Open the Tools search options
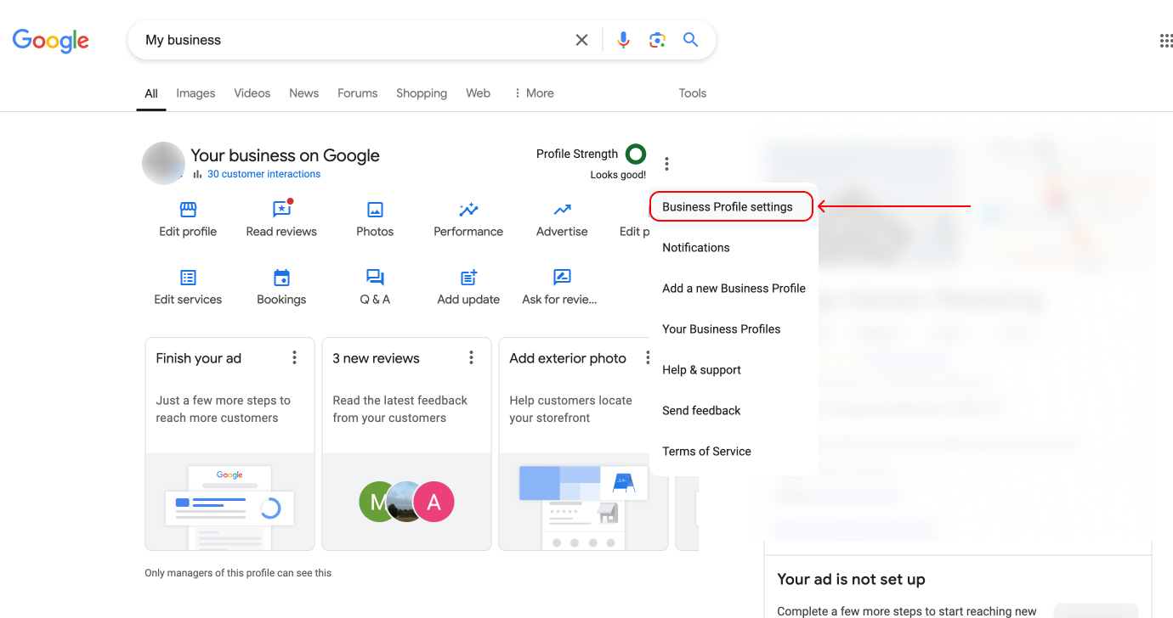 tap(693, 93)
